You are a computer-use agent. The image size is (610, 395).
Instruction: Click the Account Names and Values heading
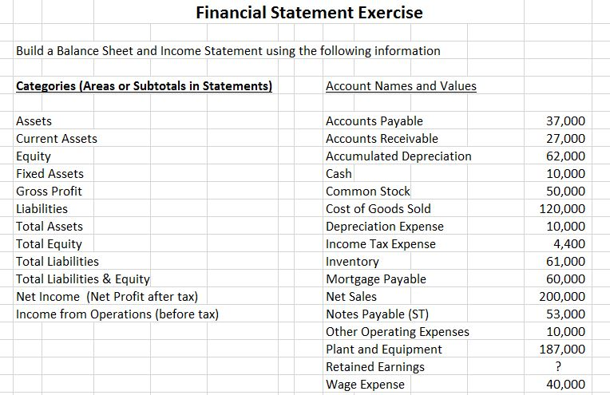(401, 86)
